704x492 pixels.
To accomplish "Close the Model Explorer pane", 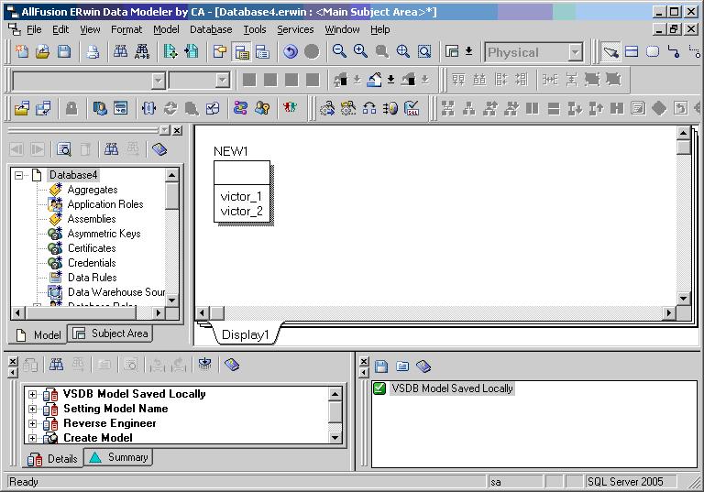I will (x=178, y=130).
